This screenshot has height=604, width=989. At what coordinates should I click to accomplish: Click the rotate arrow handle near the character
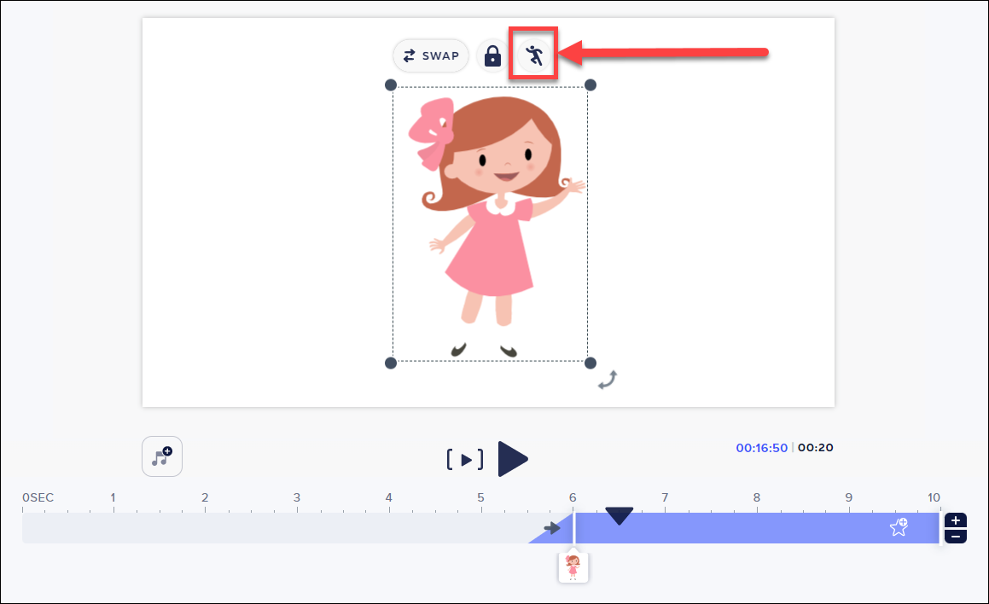(x=608, y=380)
